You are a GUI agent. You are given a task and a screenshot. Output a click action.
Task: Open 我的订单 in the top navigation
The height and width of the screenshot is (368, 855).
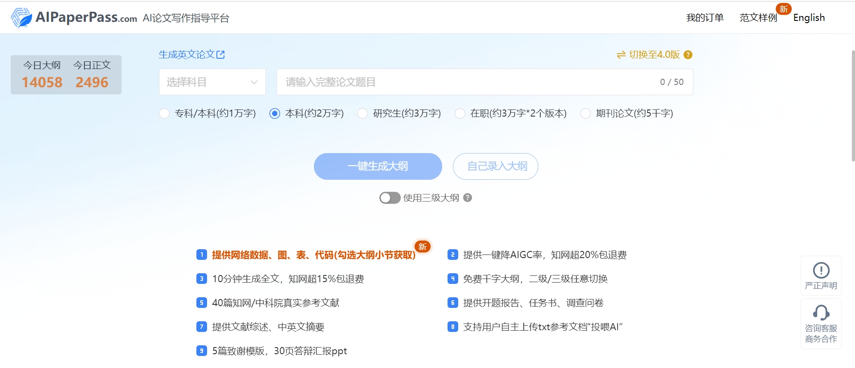point(704,18)
